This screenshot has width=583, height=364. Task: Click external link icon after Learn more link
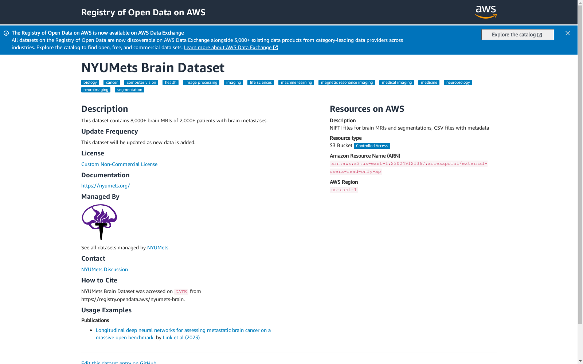[275, 48]
